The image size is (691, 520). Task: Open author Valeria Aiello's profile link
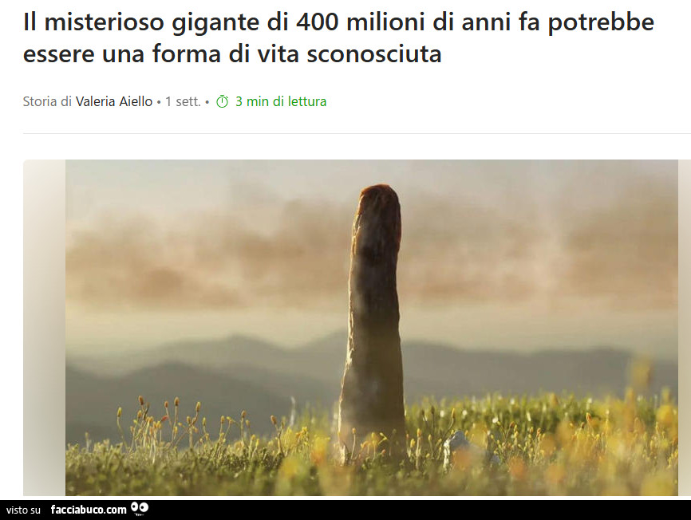coord(114,101)
